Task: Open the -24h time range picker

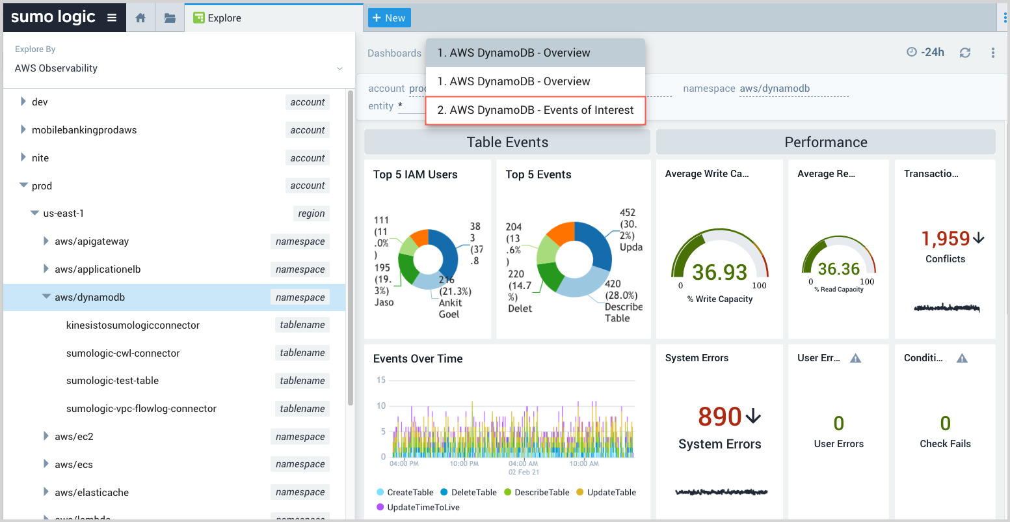Action: click(925, 52)
